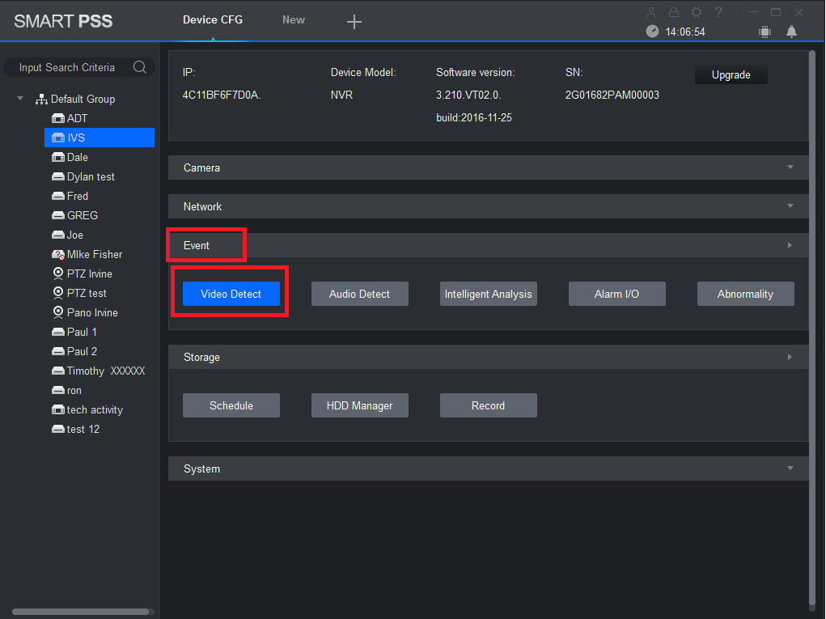Click the plus icon to add tab

(x=354, y=22)
